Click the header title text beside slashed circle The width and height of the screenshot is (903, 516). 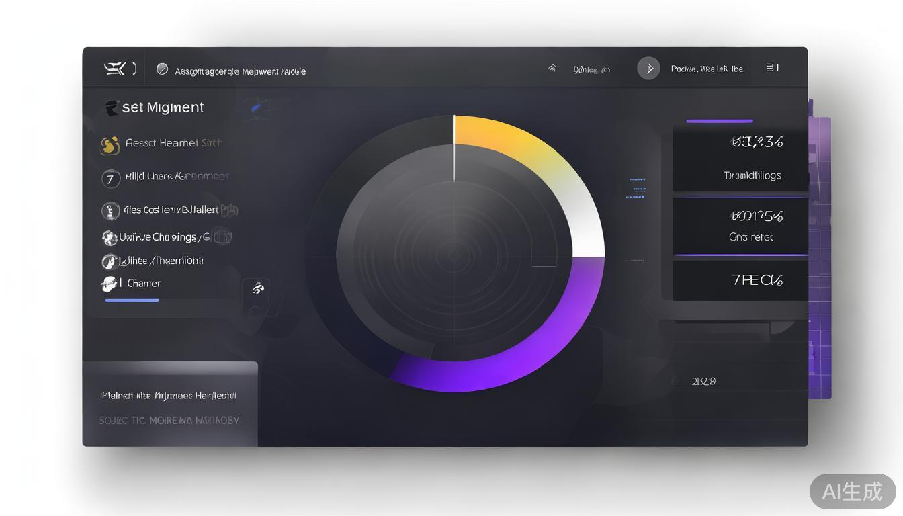[240, 71]
